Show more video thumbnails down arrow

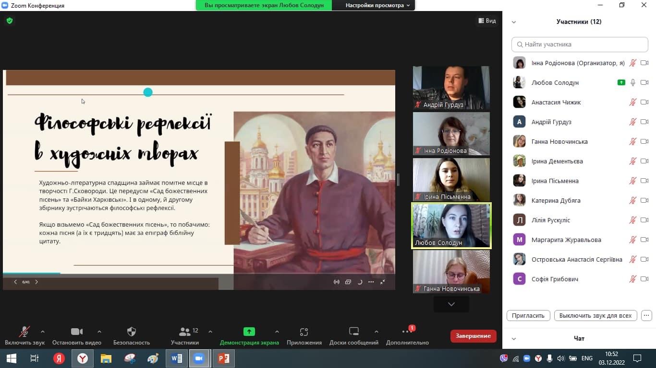tap(451, 304)
